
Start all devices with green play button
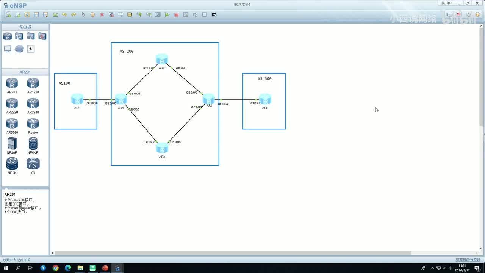167,14
